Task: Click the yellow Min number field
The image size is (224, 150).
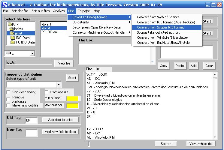Action: pos(72,98)
